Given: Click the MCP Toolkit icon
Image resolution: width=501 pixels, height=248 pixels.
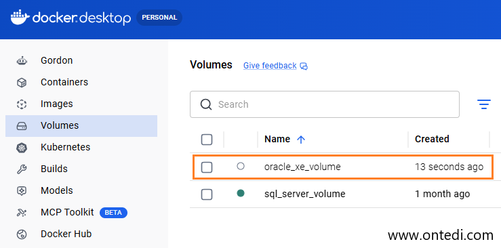Looking at the screenshot, I should click(22, 213).
